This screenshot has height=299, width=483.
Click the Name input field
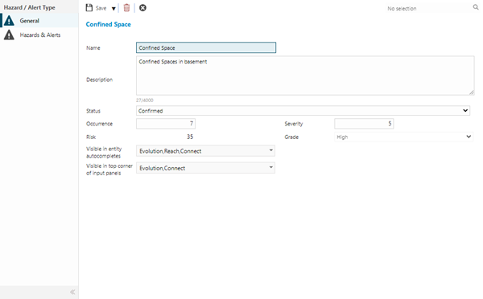click(x=206, y=47)
